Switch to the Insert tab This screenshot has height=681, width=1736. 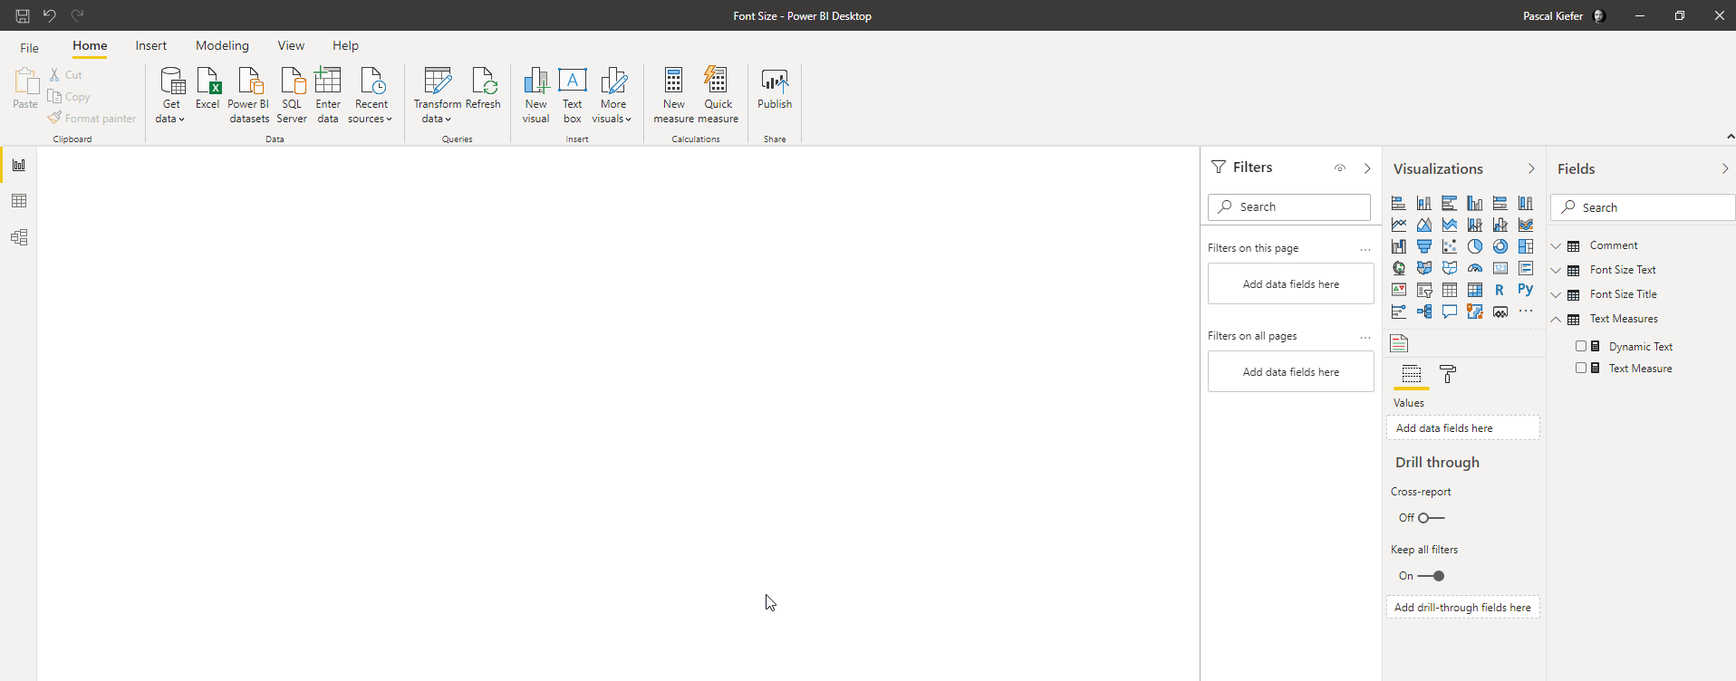[151, 45]
